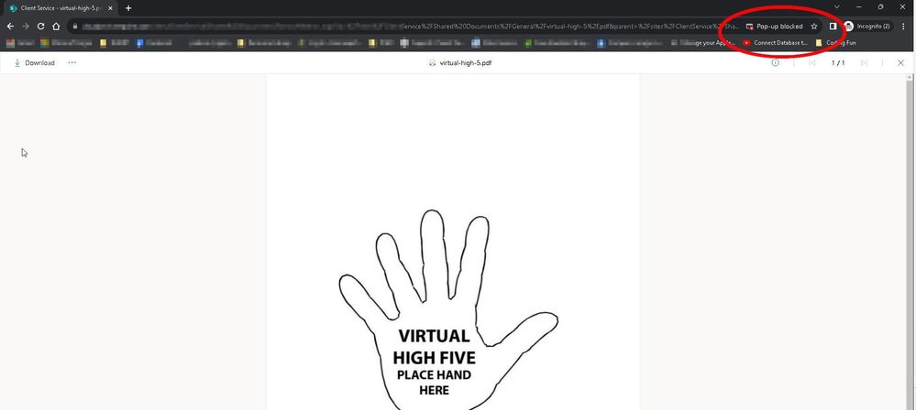Bookmark this page with the star
916x410 pixels.
coord(814,27)
